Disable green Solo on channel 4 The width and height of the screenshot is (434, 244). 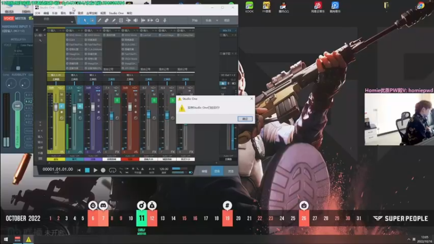pos(117,100)
